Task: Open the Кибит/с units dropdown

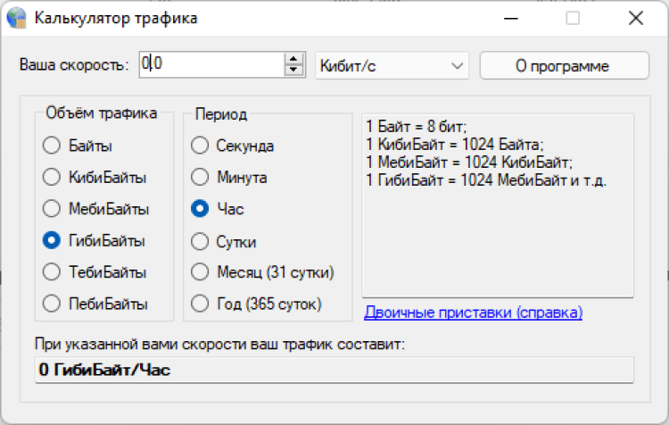Action: (x=392, y=65)
